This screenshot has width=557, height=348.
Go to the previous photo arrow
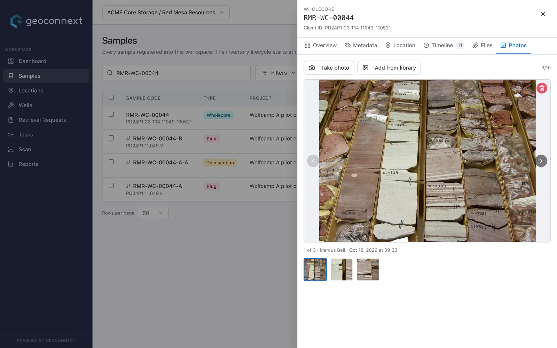pos(313,161)
